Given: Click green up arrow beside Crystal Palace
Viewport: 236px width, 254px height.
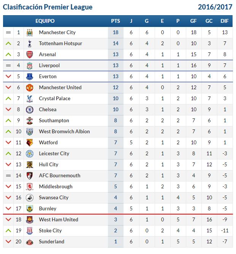Looking at the screenshot, I should (x=8, y=98).
